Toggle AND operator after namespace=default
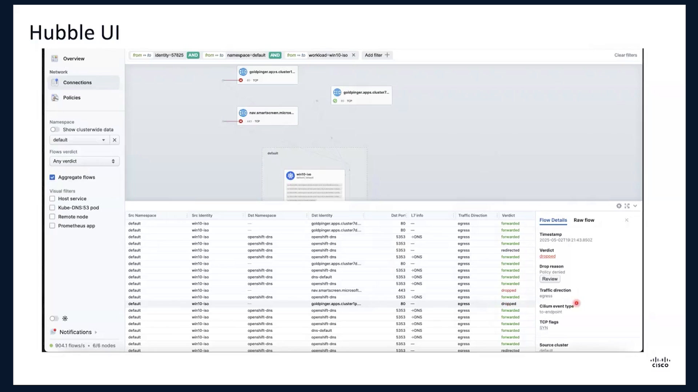Image resolution: width=698 pixels, height=392 pixels. coord(275,55)
